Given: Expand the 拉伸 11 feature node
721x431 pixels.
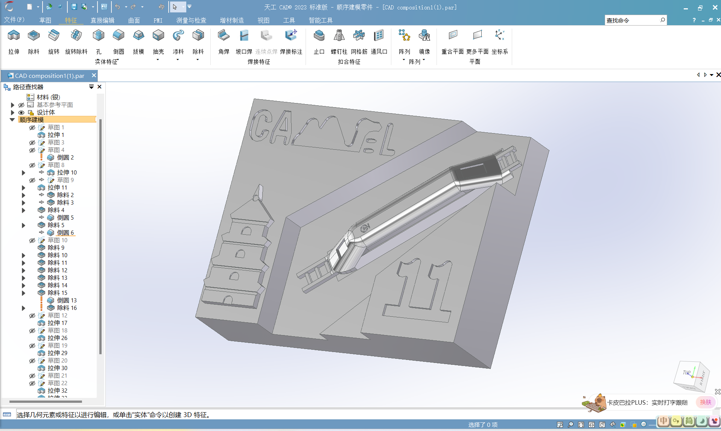Looking at the screenshot, I should pos(23,188).
